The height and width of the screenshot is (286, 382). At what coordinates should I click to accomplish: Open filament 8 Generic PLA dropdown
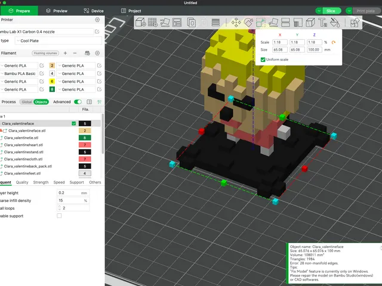point(76,89)
